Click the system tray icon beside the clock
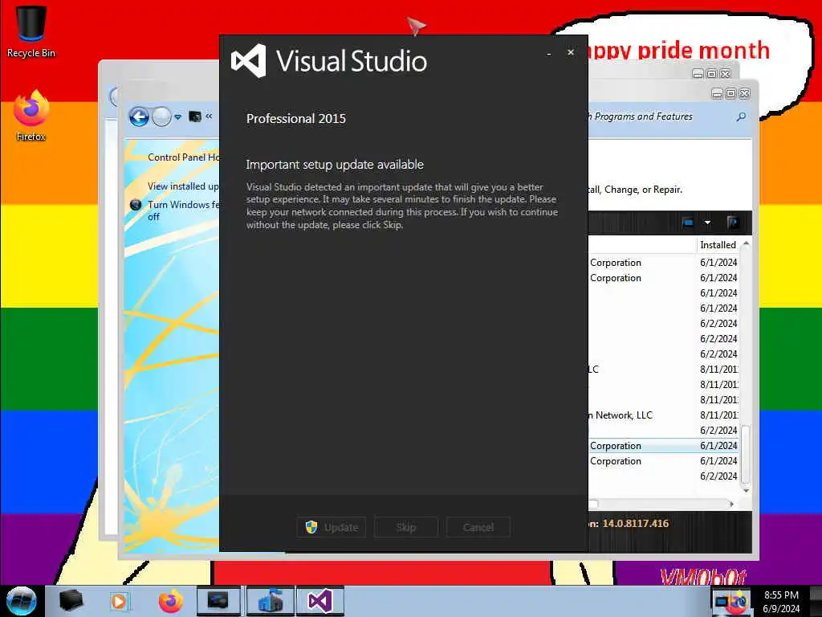This screenshot has height=617, width=822. point(731,601)
